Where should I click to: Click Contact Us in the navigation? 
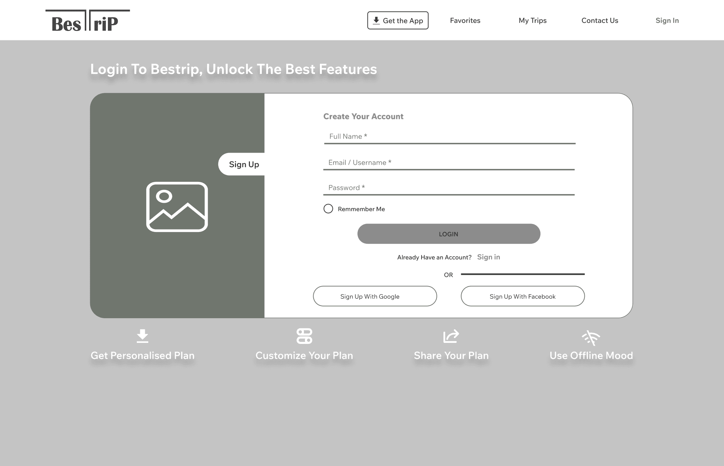pyautogui.click(x=599, y=21)
